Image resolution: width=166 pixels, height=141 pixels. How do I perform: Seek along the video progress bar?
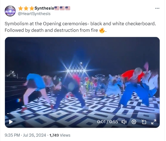click(x=82, y=114)
